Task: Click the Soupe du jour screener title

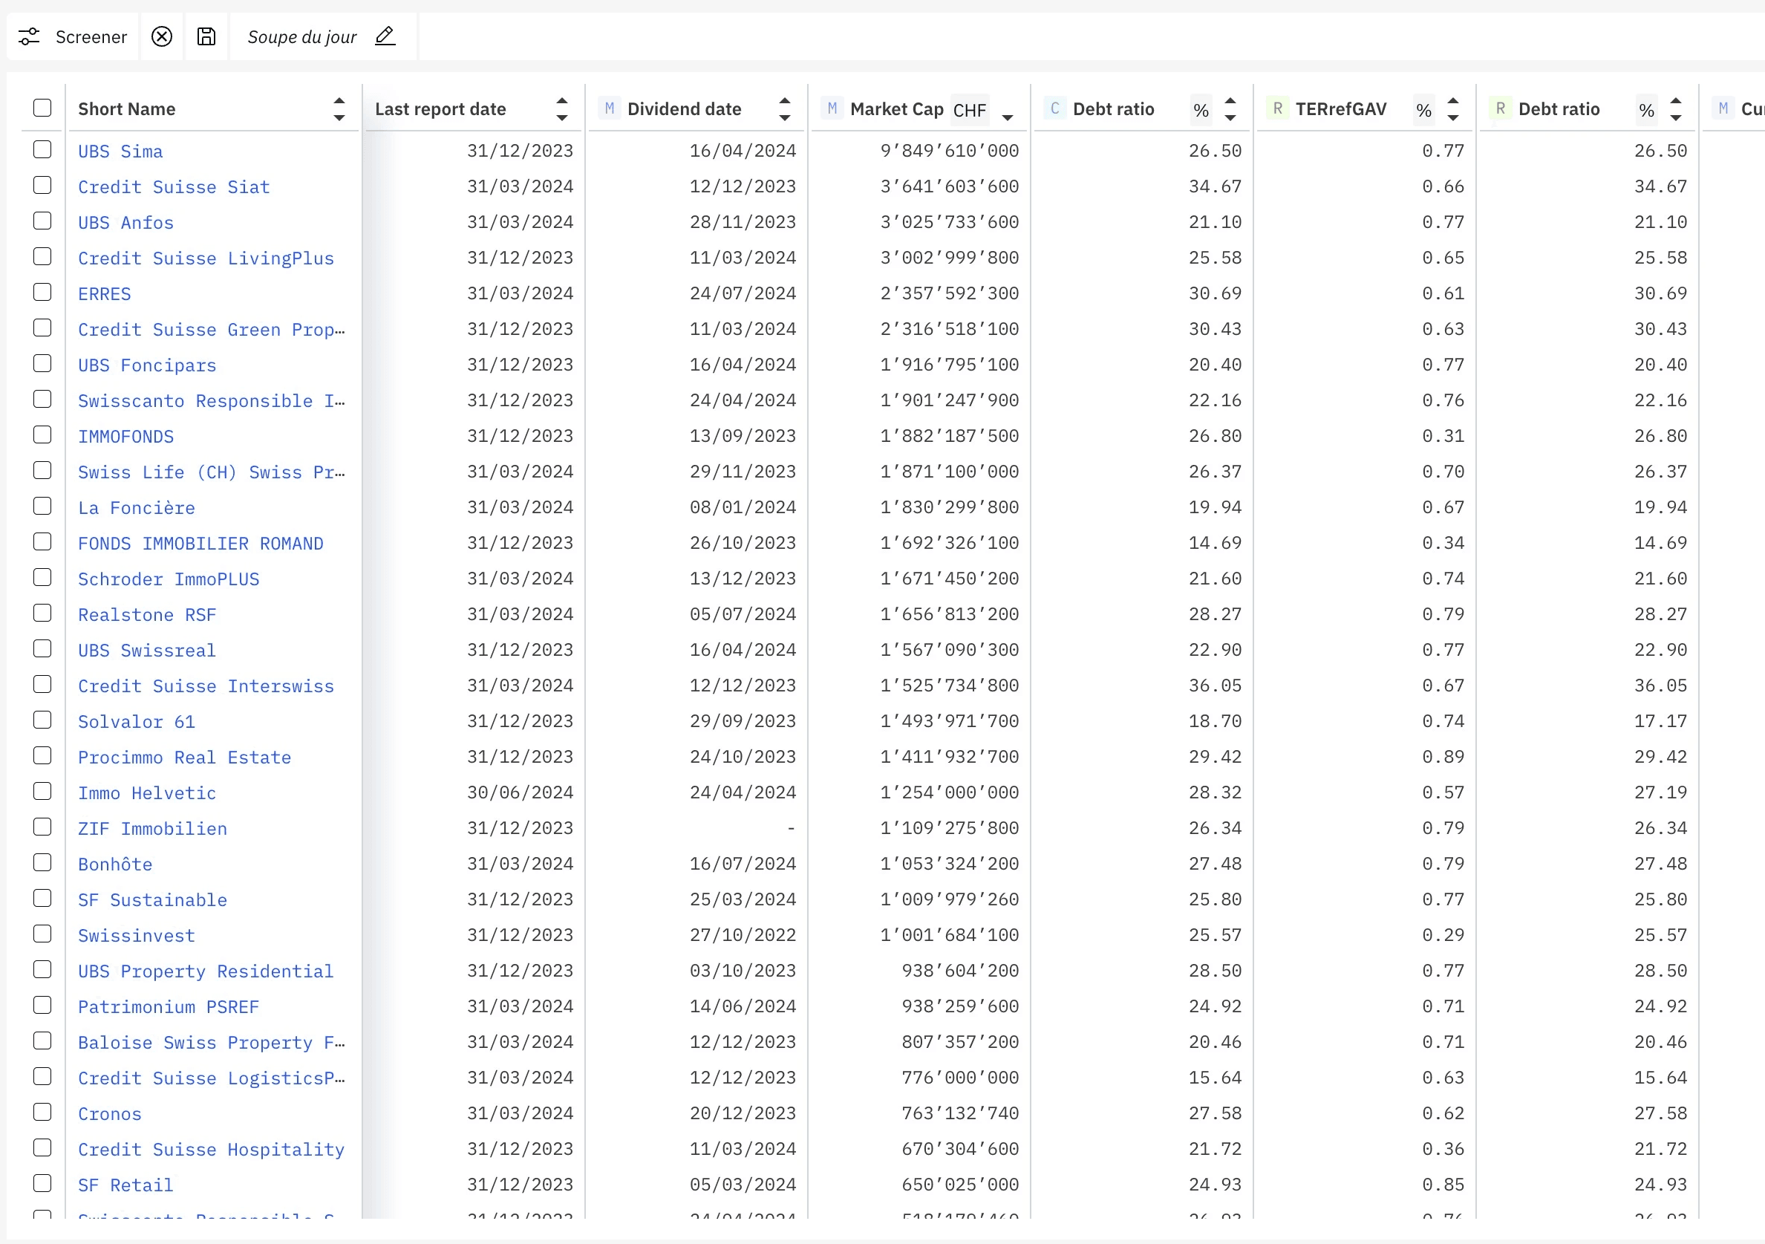Action: coord(302,37)
